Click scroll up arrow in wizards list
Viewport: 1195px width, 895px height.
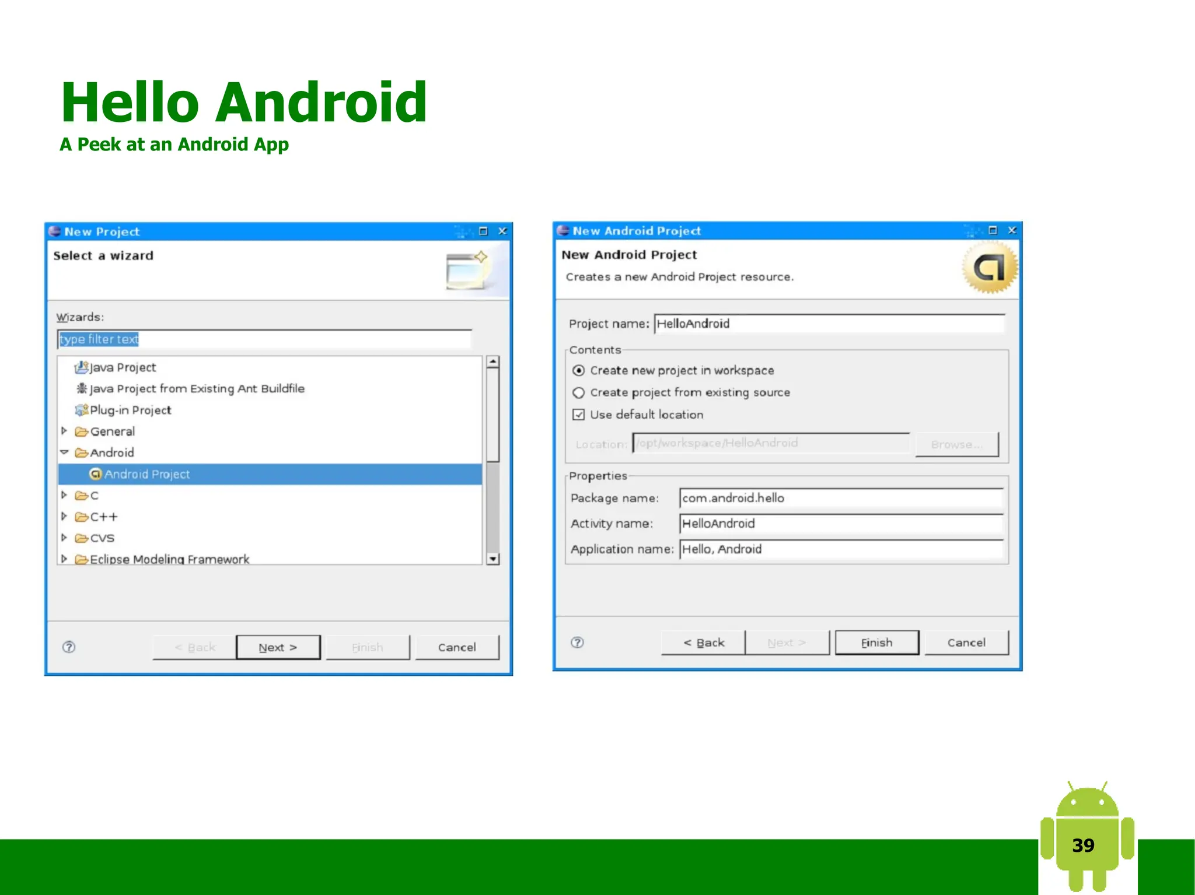[493, 362]
